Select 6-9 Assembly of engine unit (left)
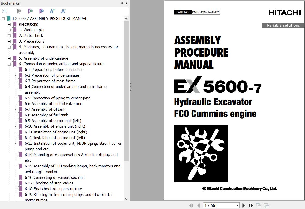The height and width of the screenshot is (209, 305). [x=53, y=121]
